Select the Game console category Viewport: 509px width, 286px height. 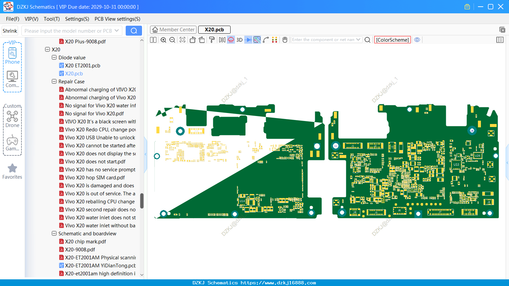(12, 143)
